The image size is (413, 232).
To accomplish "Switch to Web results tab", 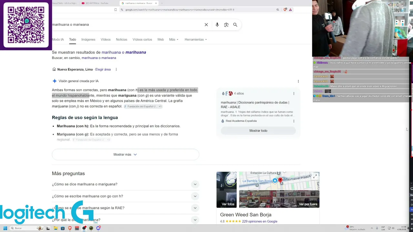I will [160, 40].
